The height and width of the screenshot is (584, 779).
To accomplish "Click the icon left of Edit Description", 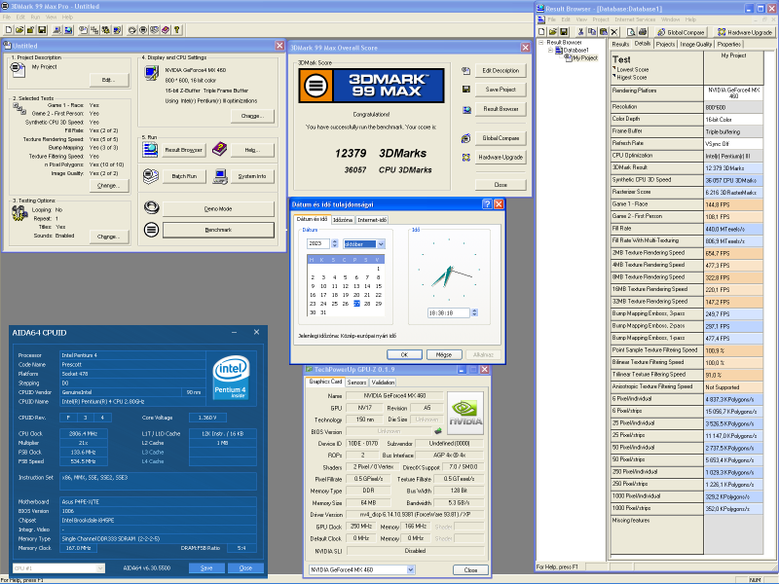I will click(x=466, y=71).
